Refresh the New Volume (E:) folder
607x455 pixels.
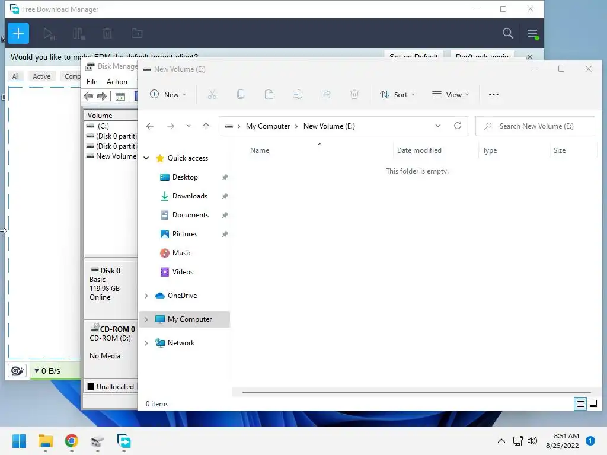(458, 126)
